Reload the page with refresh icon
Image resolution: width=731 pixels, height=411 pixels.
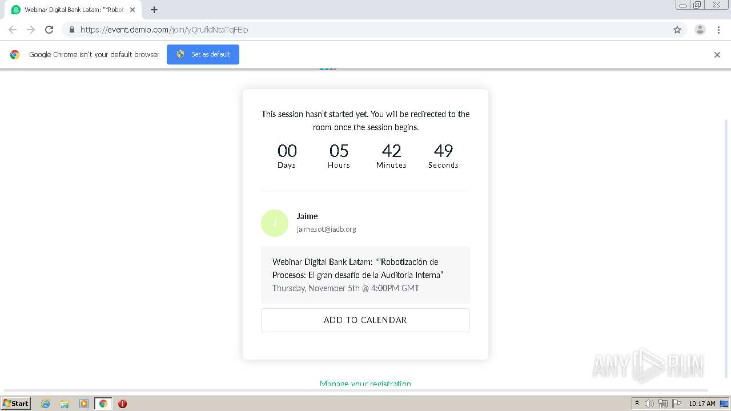click(49, 30)
